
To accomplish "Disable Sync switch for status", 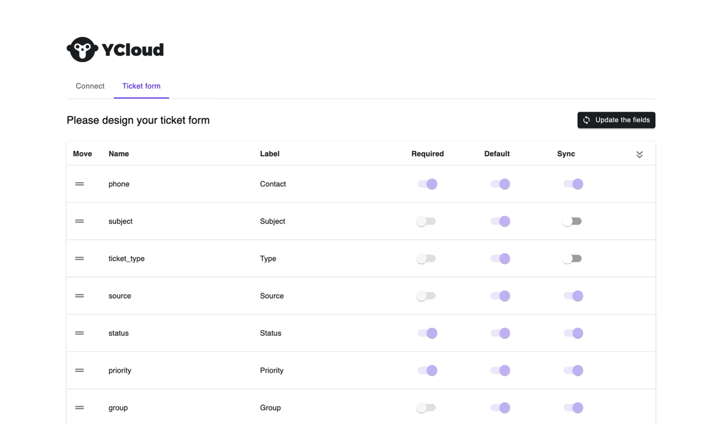I will tap(573, 333).
